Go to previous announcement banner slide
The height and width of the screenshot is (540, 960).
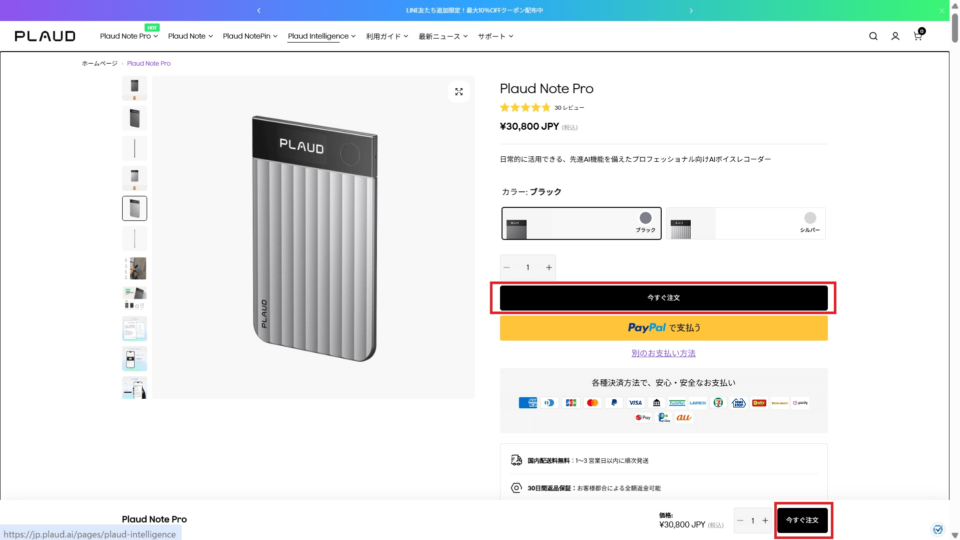pos(259,11)
